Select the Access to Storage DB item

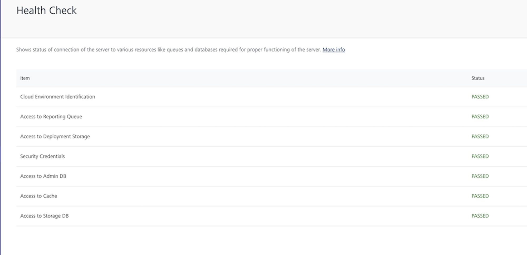44,216
